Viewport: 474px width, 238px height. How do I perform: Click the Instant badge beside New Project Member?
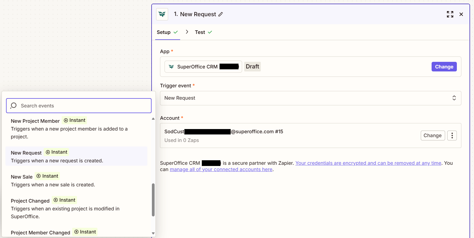click(75, 120)
